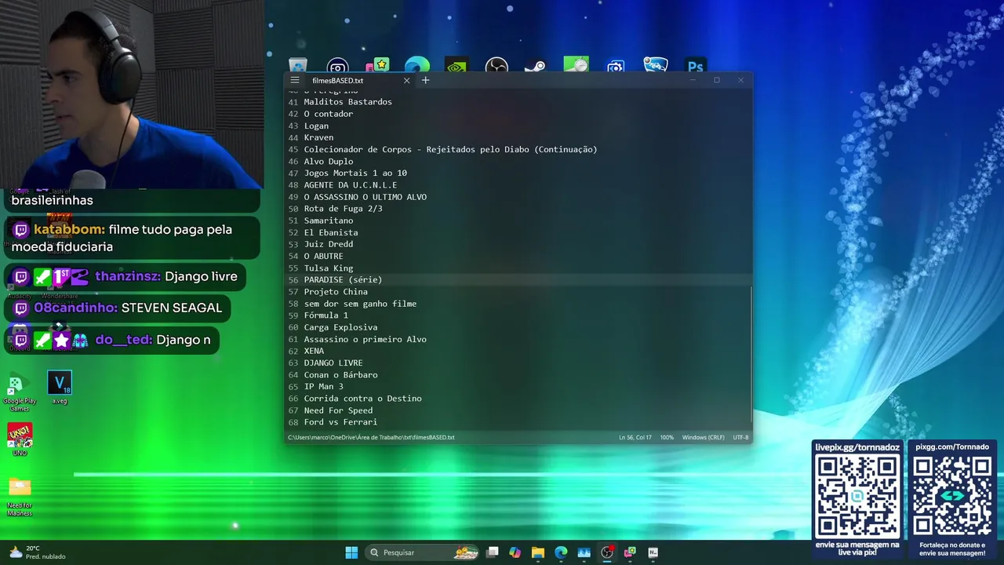Viewport: 1004px width, 565px height.
Task: Click the line 'Fórmula 1'
Action: pos(326,315)
